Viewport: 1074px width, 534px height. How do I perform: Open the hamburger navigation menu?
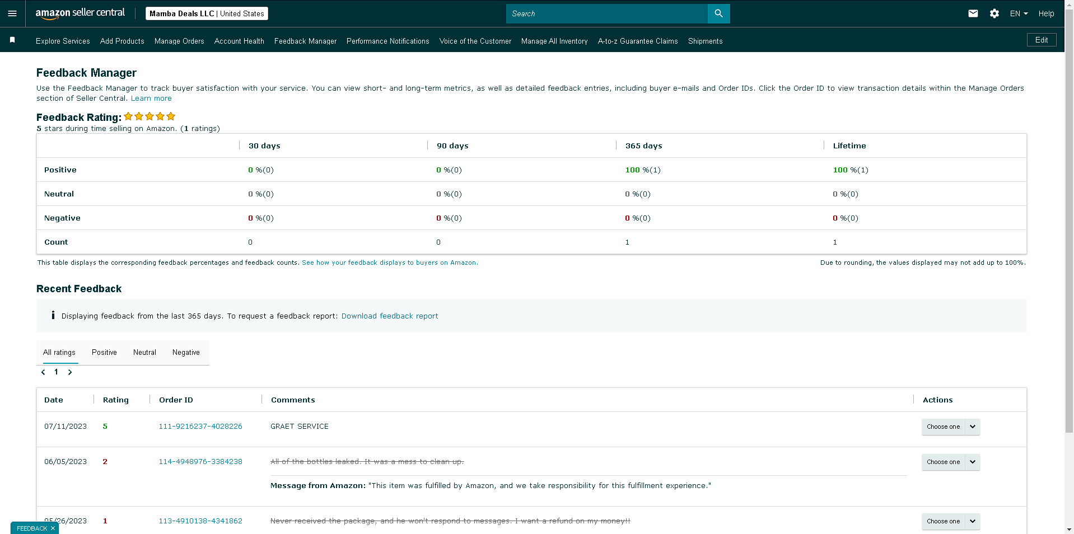12,13
